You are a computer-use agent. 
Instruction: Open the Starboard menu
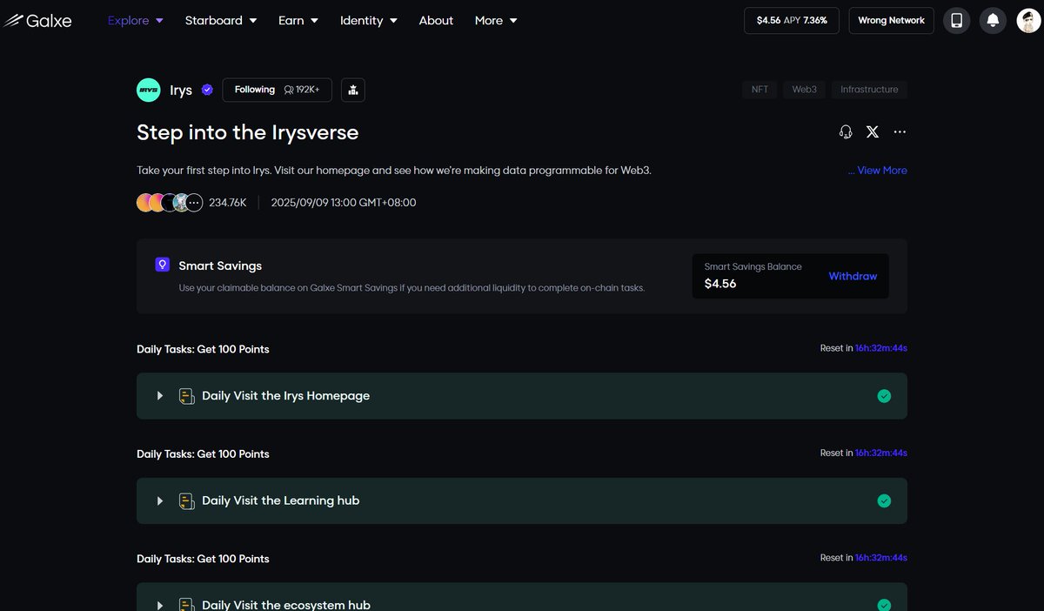coord(220,20)
